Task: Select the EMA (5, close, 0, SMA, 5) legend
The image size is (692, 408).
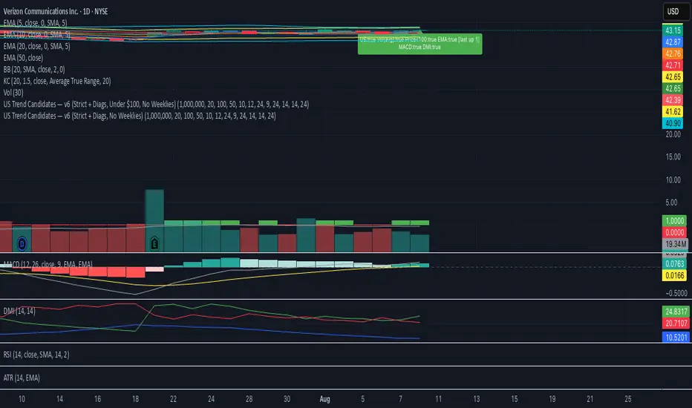Action: tap(36, 23)
